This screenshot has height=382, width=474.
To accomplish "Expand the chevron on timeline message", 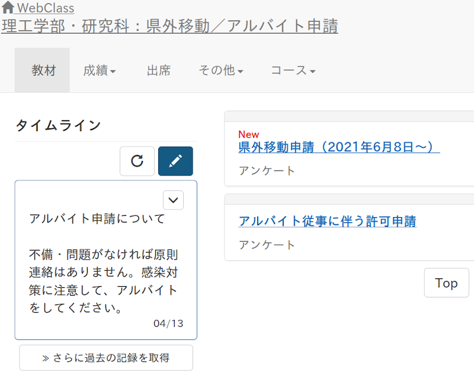I will point(173,200).
